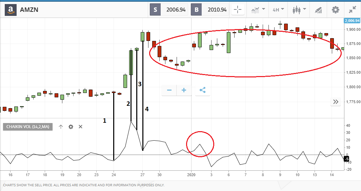Click the 1,800.00 price axis label

354,87
